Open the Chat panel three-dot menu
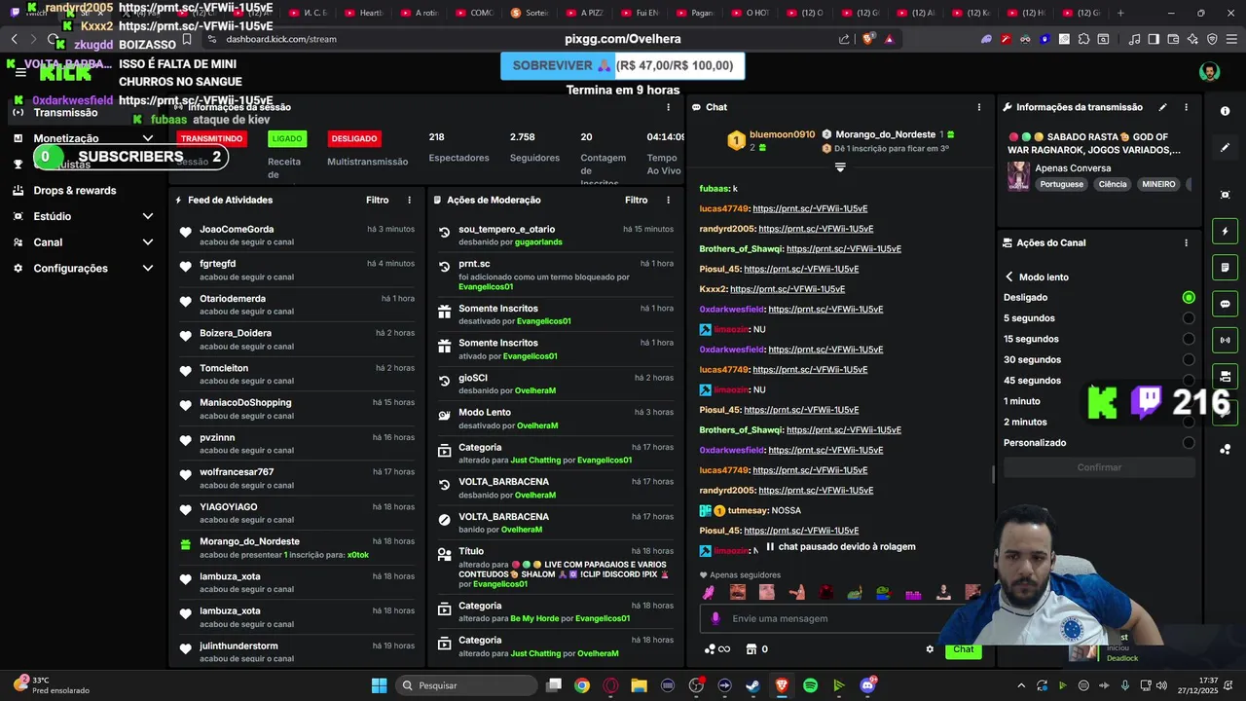1246x701 pixels. coord(979,107)
